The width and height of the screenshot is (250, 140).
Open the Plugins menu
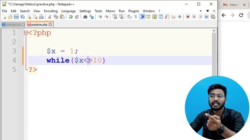point(134,11)
